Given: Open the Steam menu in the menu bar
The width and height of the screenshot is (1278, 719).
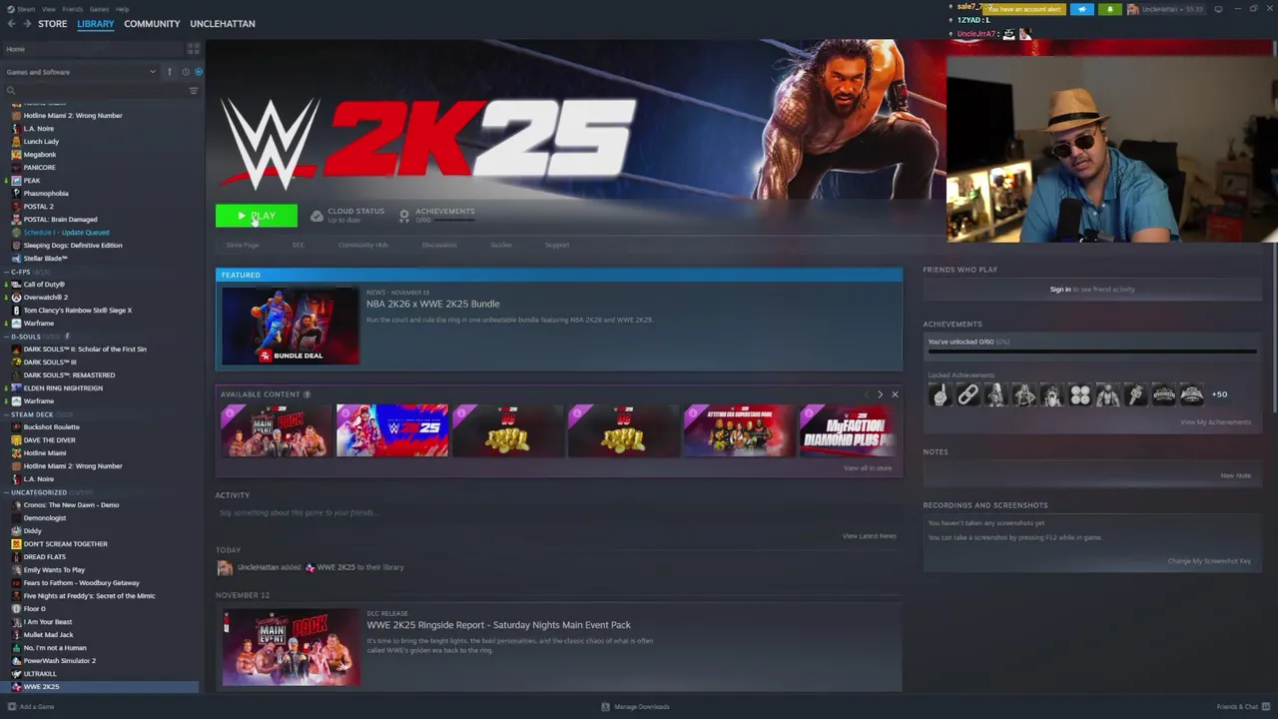Looking at the screenshot, I should 27,9.
